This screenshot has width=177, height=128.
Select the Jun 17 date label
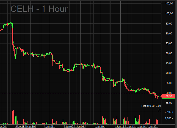point(153,127)
